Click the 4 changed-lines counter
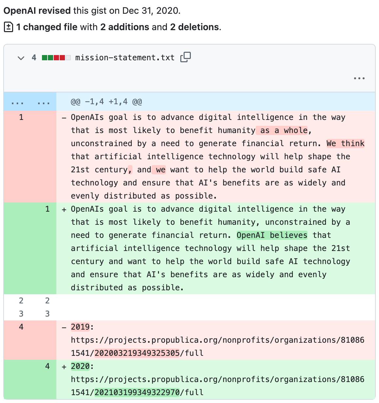Screen dimensions: 379x403 [x=34, y=57]
